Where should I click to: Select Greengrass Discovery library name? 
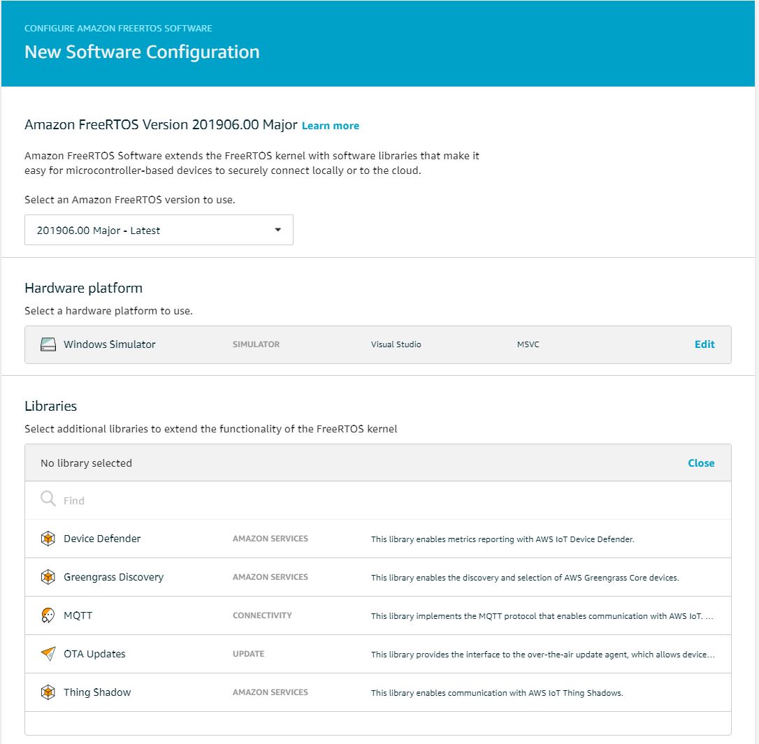pos(113,577)
